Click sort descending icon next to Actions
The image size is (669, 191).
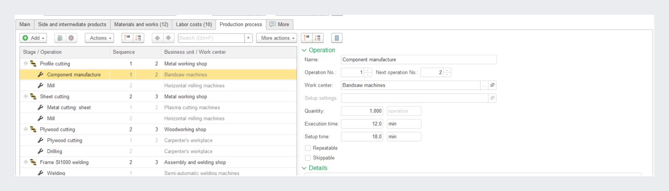tap(139, 38)
